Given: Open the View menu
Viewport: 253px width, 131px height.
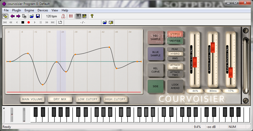Looking at the screenshot, I should pos(55,10).
